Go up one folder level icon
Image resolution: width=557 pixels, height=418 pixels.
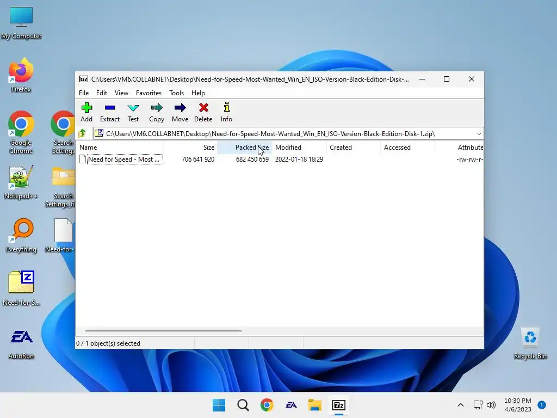point(83,133)
